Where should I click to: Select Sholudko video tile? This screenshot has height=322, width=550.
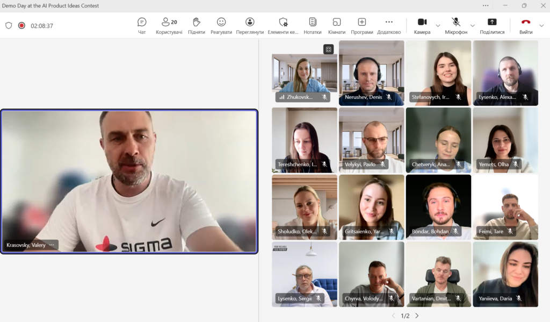point(305,207)
